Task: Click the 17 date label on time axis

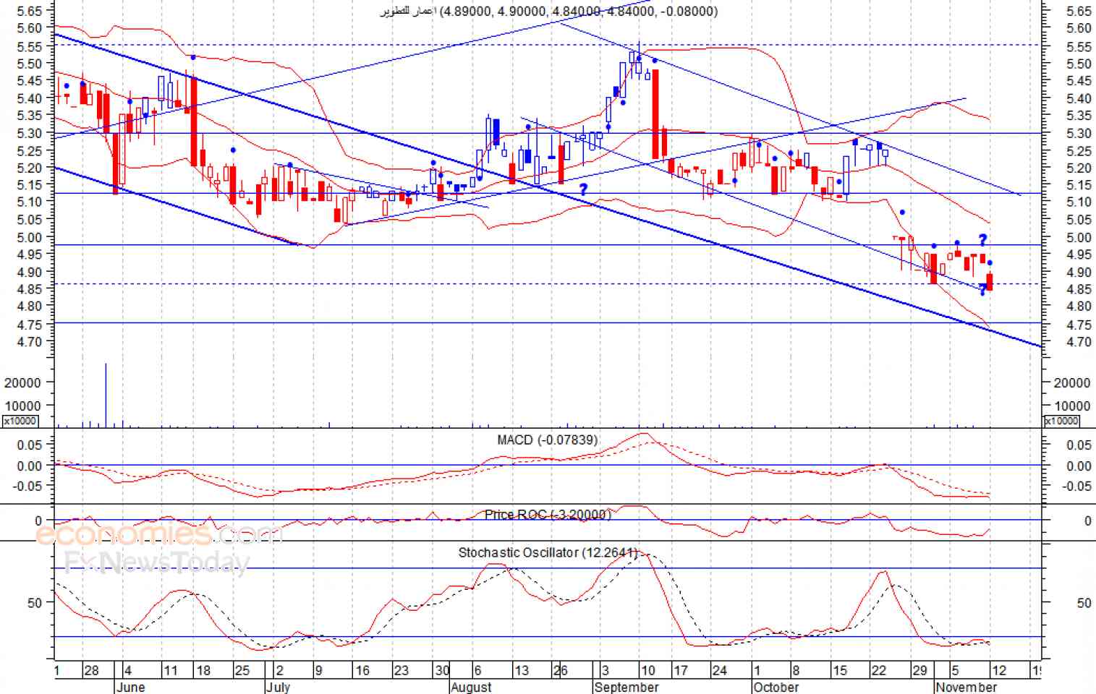Action: point(681,671)
